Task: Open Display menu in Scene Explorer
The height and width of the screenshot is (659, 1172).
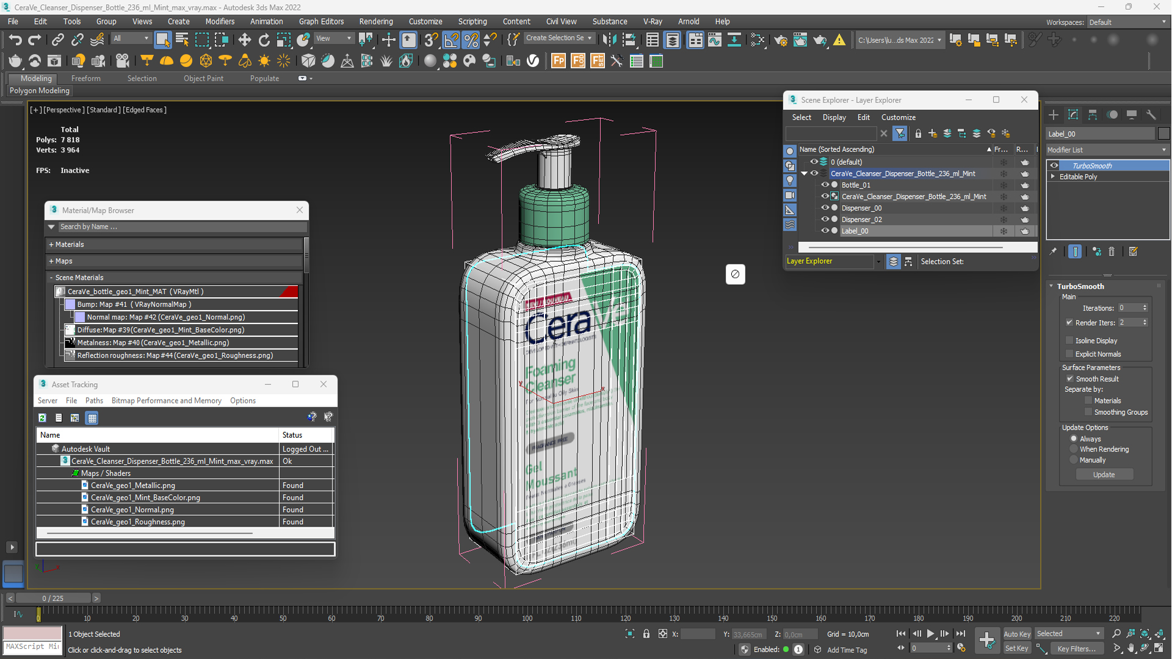Action: (x=834, y=117)
